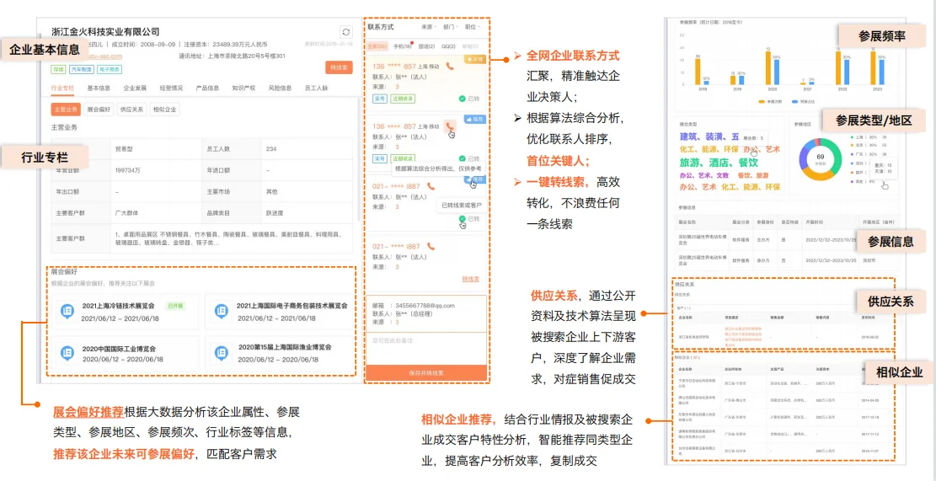This screenshot has height=481, width=936.
Task: Select the 相似企业 sub-tab button
Action: point(163,110)
